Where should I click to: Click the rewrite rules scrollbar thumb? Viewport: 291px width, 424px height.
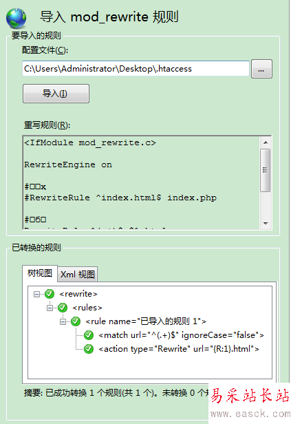tap(266, 170)
